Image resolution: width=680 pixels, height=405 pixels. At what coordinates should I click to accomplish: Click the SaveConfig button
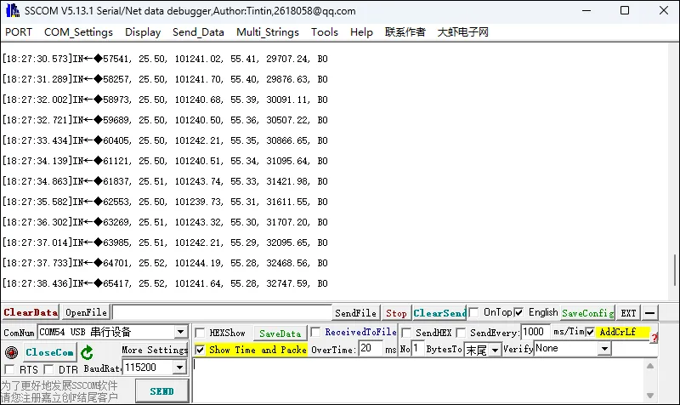587,313
